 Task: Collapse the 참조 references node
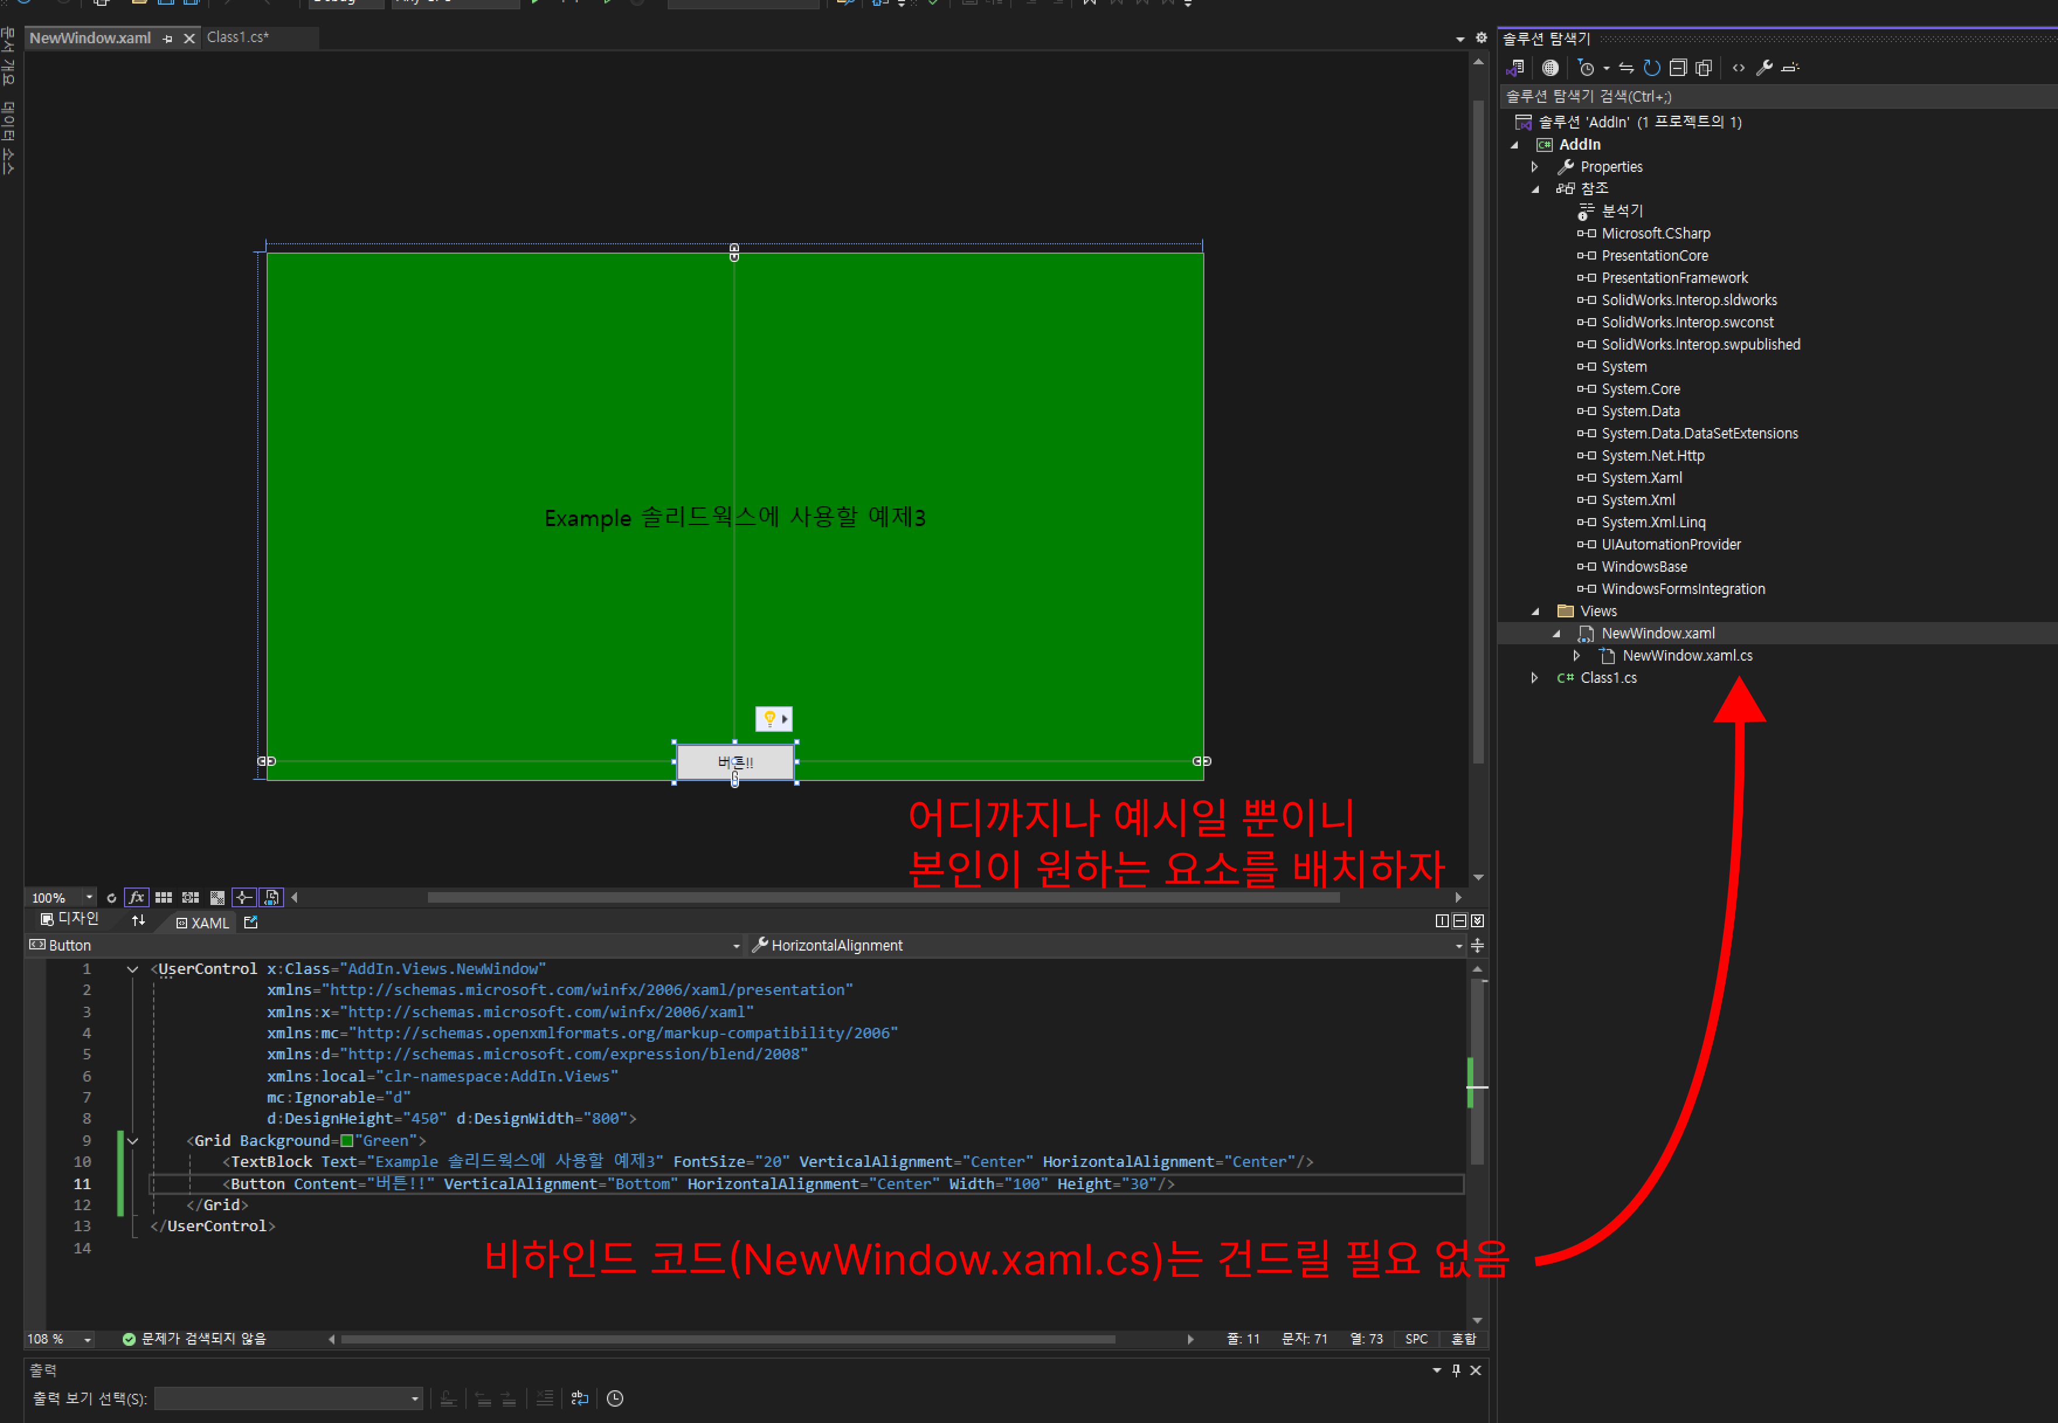(1535, 189)
